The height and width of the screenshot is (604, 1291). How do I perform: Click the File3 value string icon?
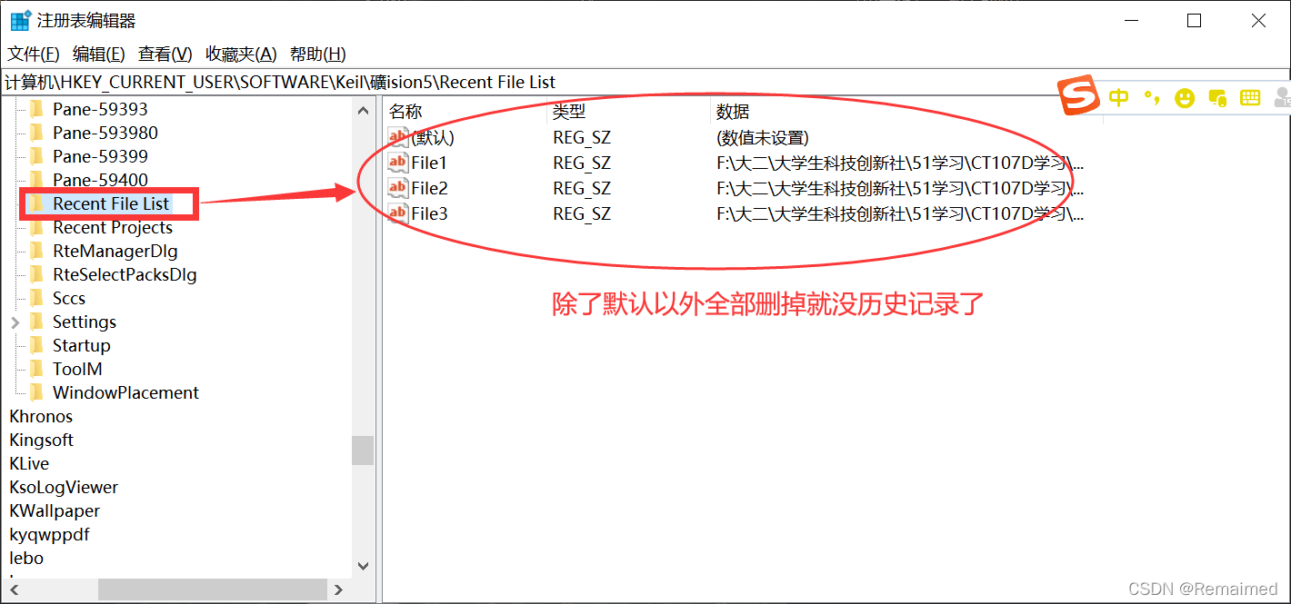[x=398, y=213]
